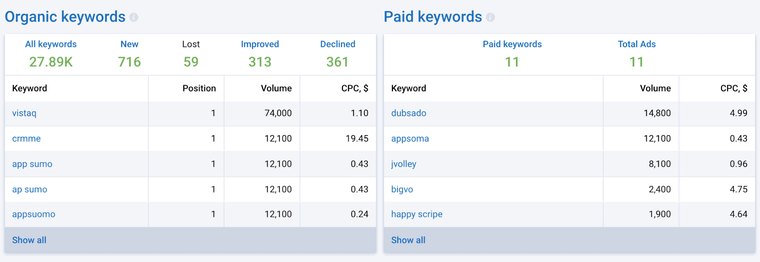This screenshot has height=262, width=760.
Task: Click Show all under Paid keywords
Action: 408,240
